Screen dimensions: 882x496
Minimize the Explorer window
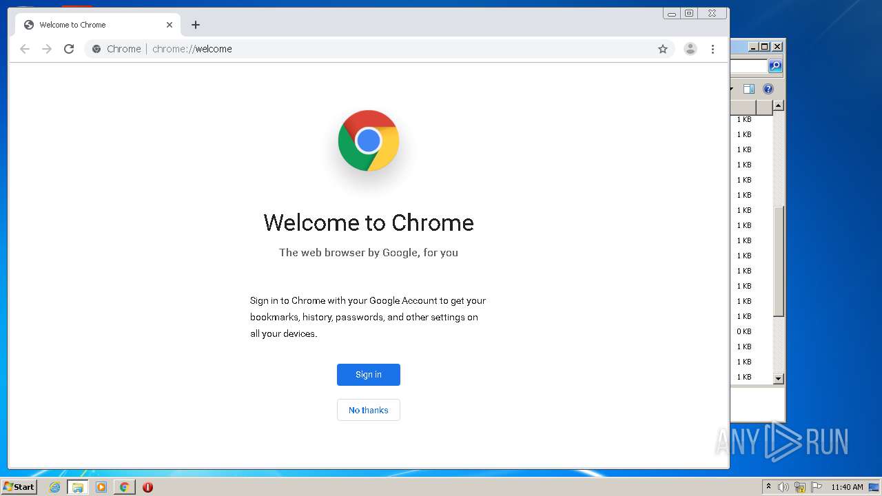click(x=753, y=47)
